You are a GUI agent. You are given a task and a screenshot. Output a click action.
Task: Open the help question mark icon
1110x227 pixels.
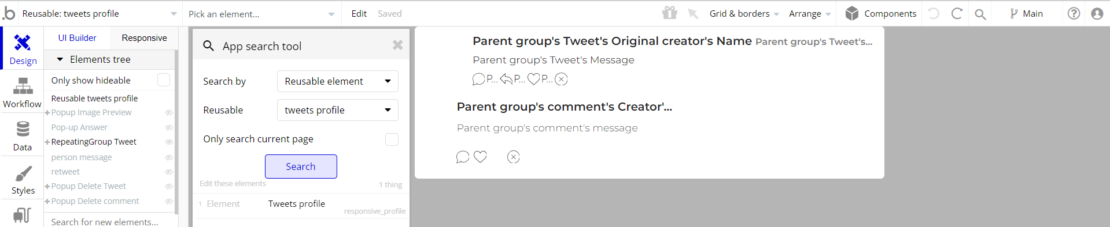click(1074, 13)
